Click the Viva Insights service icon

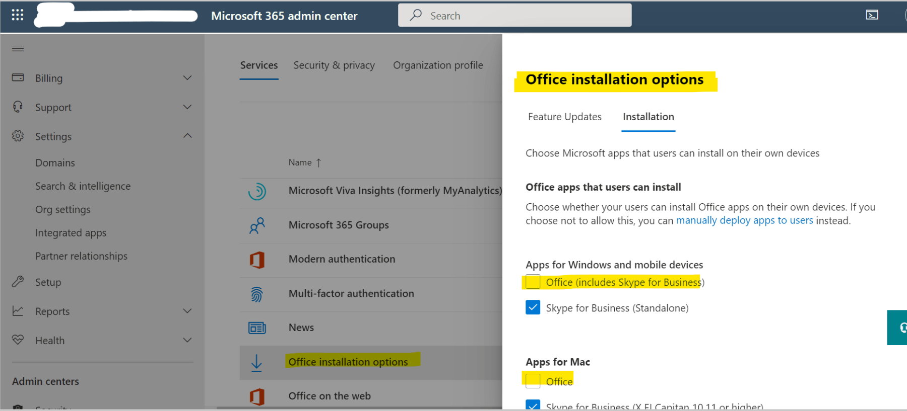click(x=257, y=191)
